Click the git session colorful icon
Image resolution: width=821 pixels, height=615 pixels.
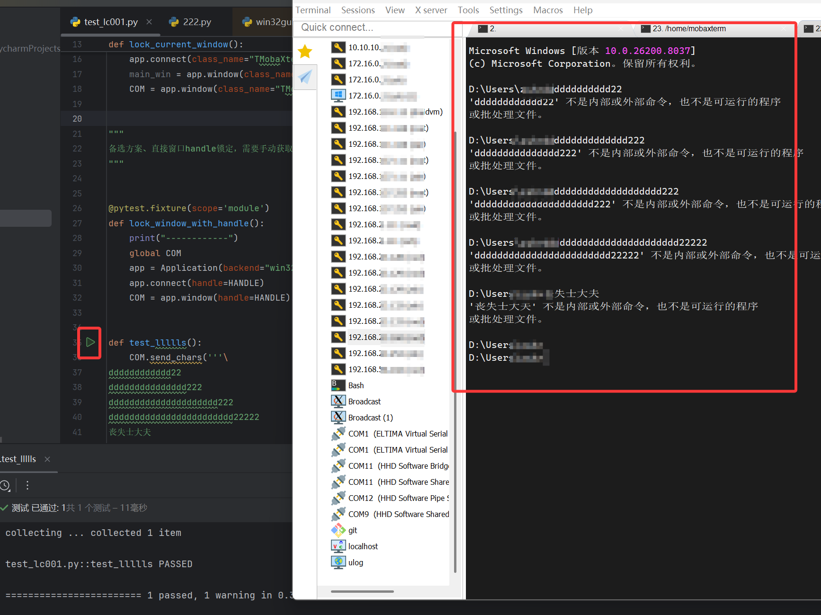(x=338, y=530)
